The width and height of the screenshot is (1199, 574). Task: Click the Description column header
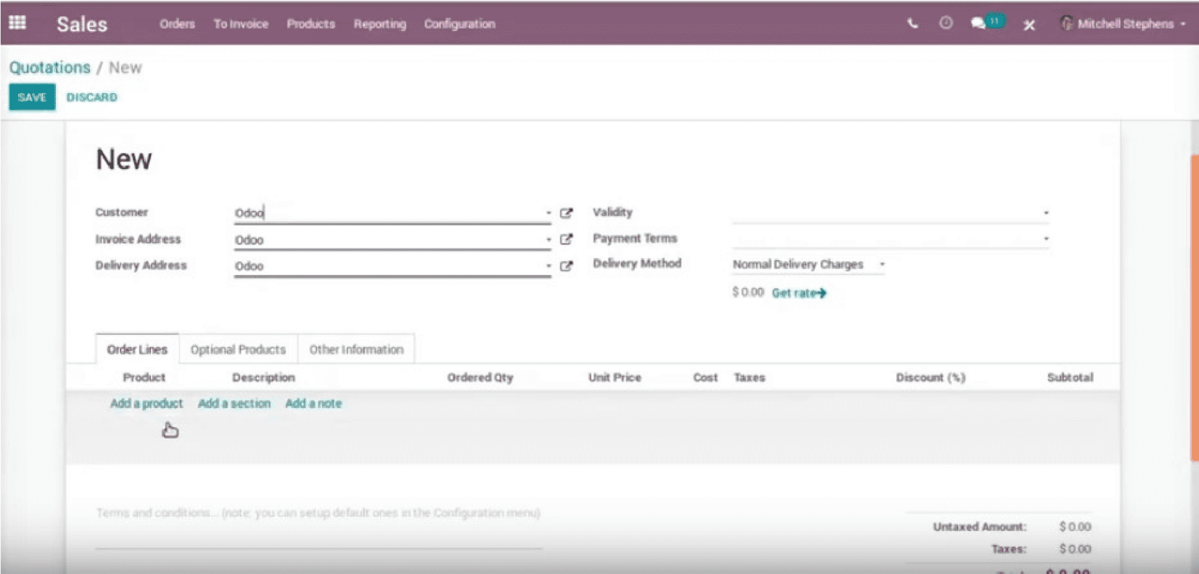tap(264, 377)
